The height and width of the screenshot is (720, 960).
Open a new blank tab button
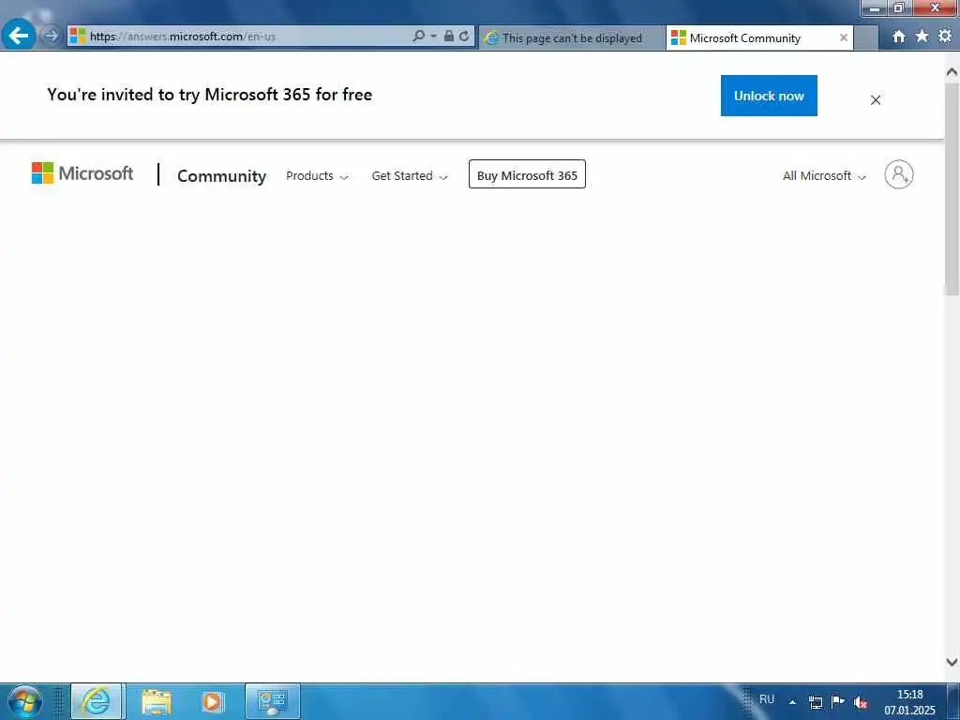[865, 37]
